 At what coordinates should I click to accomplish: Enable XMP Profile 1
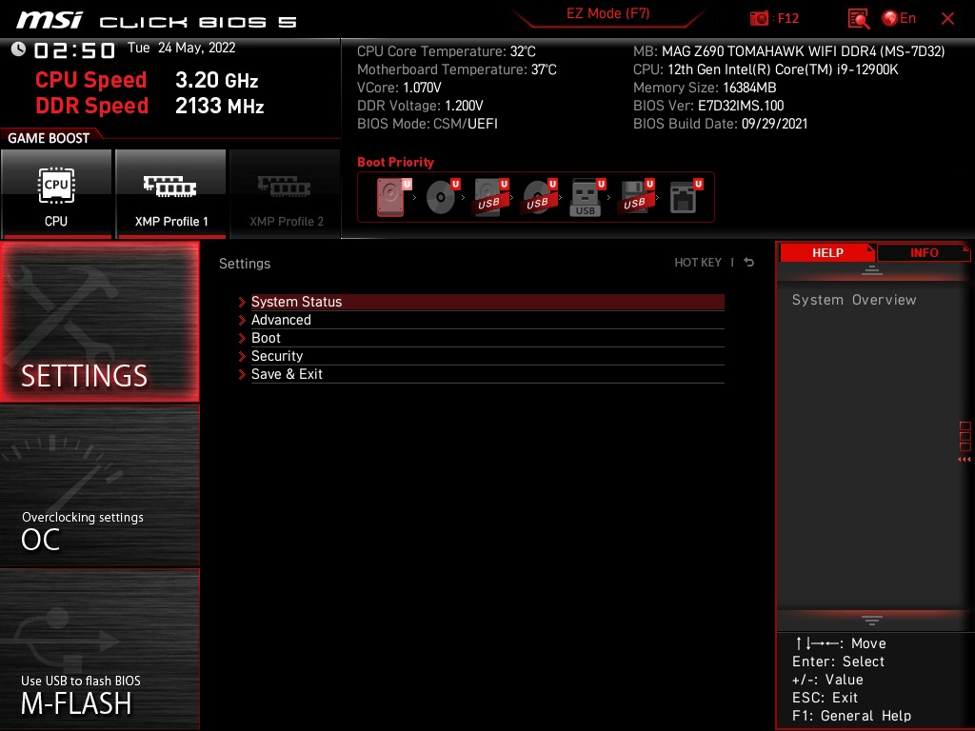170,194
